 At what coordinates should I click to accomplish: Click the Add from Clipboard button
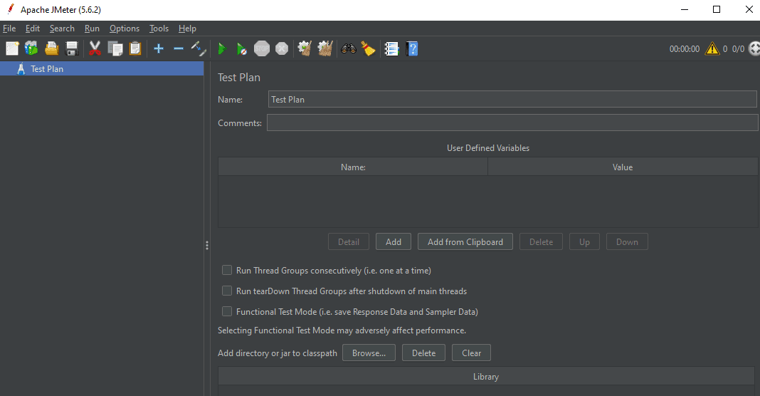click(x=465, y=242)
